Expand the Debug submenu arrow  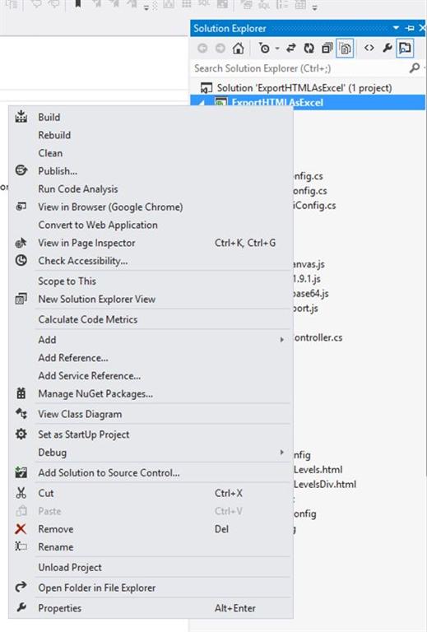click(x=282, y=453)
